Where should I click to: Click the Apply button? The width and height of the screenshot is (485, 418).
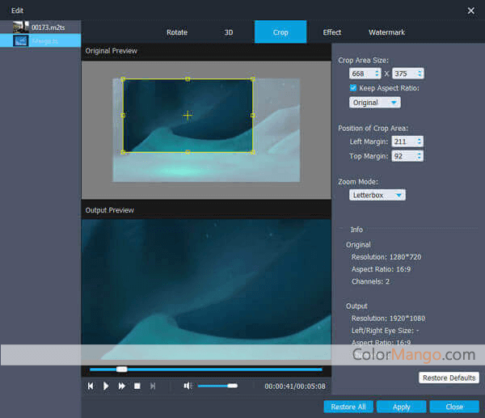point(401,407)
